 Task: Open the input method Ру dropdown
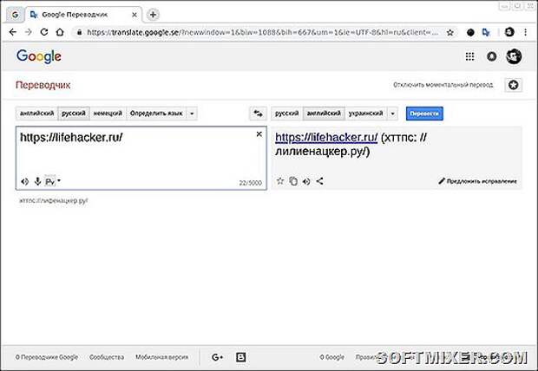52,181
